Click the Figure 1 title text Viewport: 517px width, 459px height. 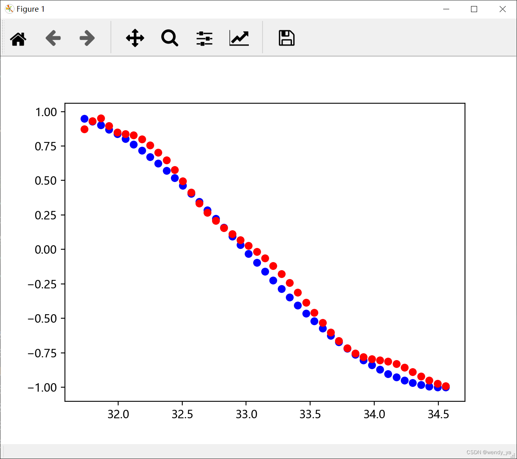point(31,9)
